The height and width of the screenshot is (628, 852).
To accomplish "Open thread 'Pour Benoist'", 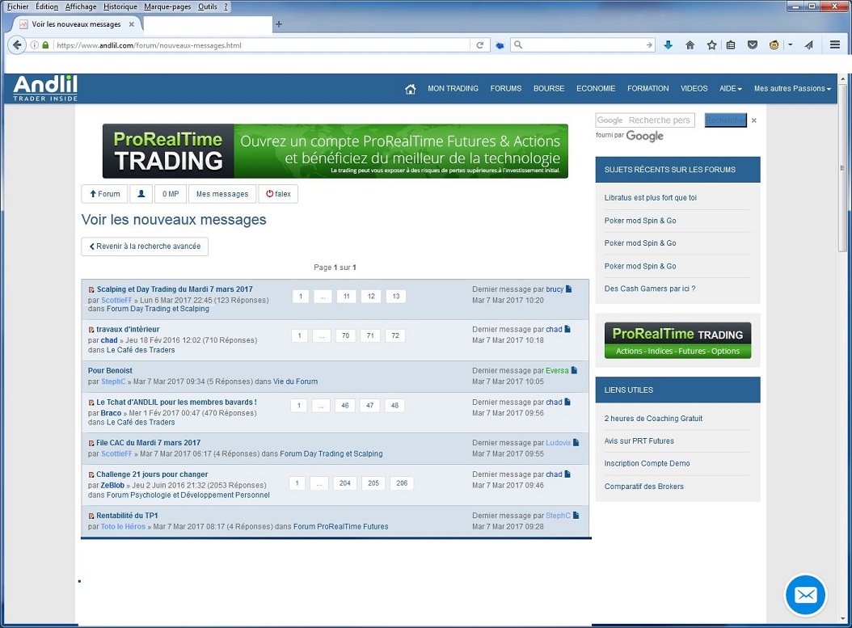I will (110, 370).
